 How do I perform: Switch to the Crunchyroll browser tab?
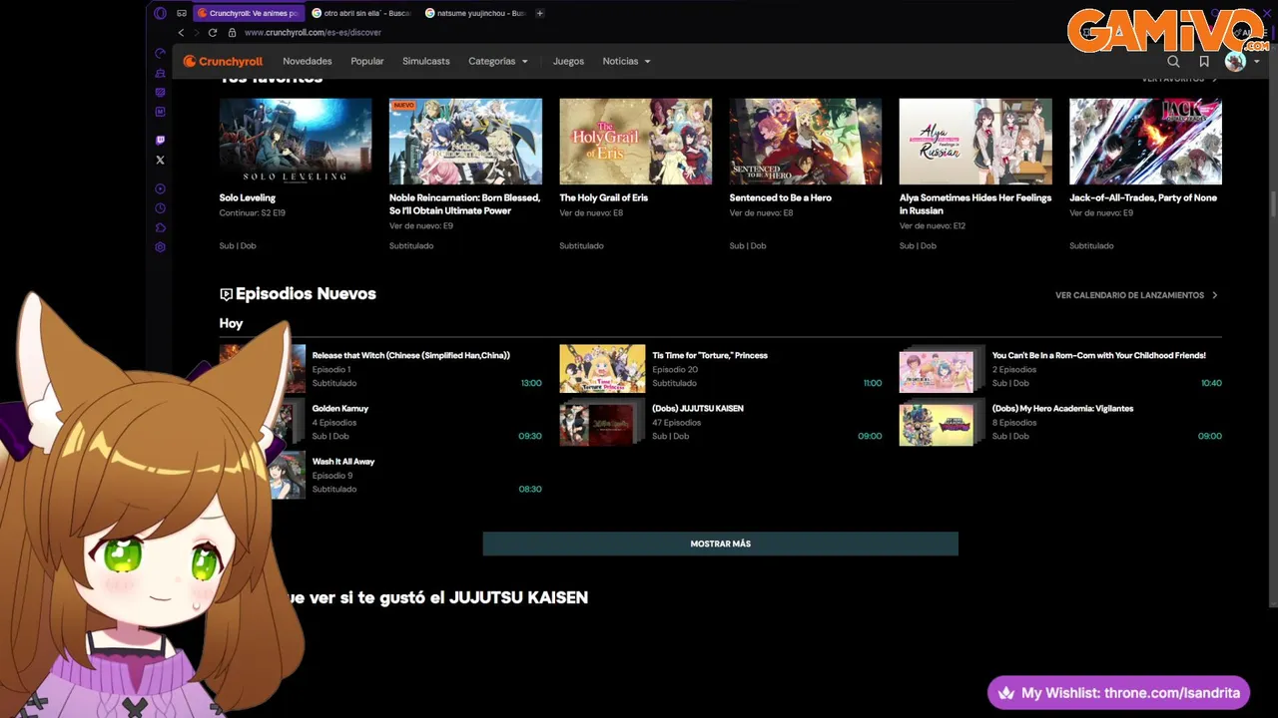click(x=249, y=13)
